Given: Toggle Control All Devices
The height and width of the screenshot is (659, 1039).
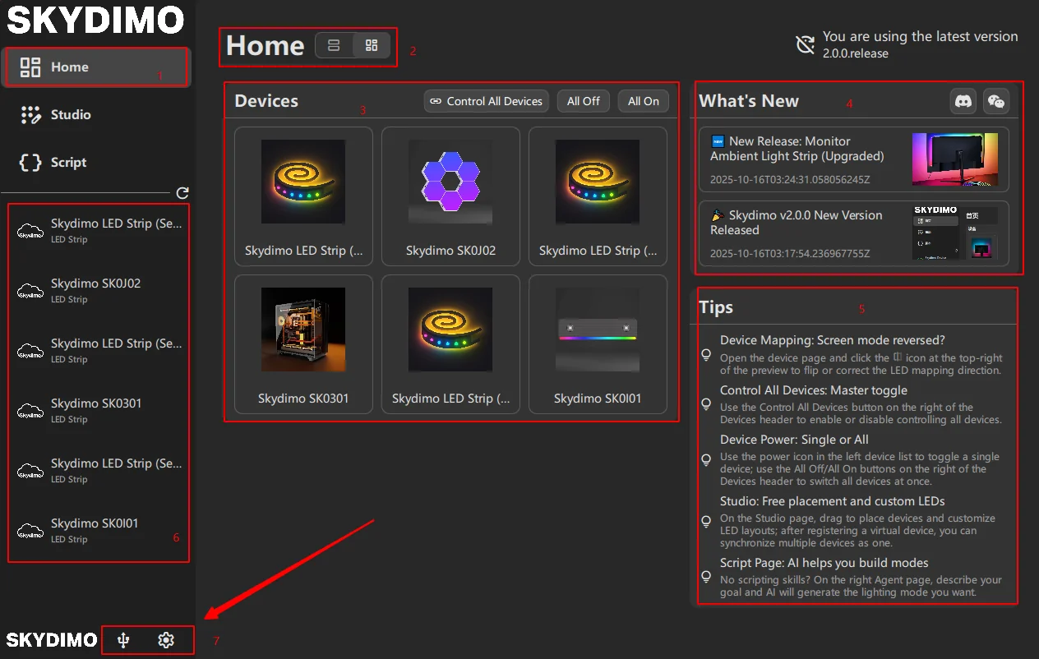Looking at the screenshot, I should tap(487, 101).
